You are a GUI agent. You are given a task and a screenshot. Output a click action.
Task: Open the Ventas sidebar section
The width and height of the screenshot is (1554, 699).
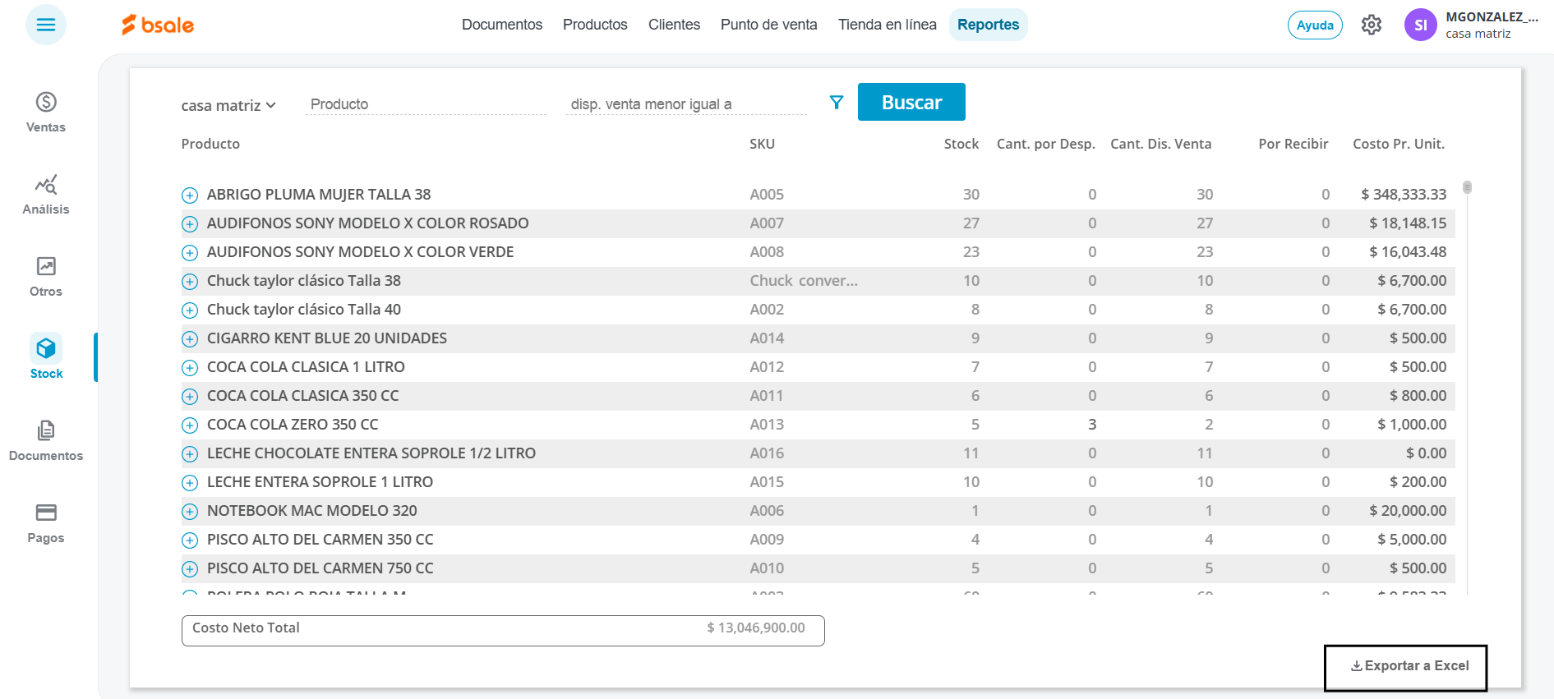[46, 112]
